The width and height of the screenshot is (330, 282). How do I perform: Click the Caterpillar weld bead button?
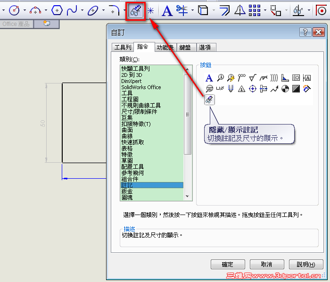click(274, 78)
